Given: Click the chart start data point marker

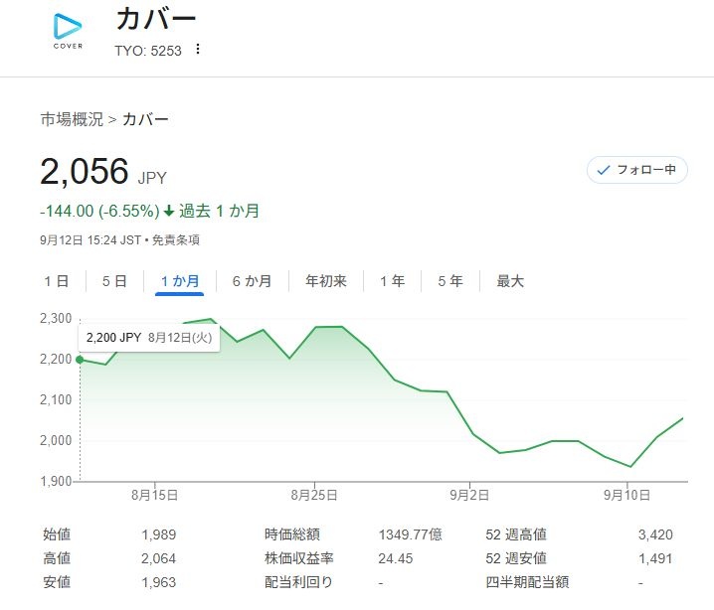Looking at the screenshot, I should click(80, 359).
